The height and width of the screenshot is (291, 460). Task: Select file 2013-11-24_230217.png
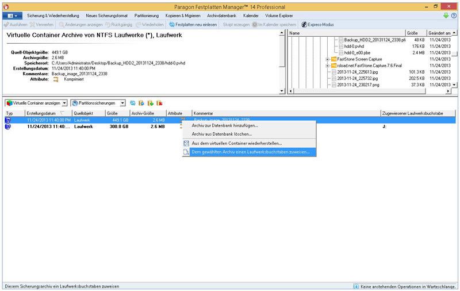[x=358, y=85]
